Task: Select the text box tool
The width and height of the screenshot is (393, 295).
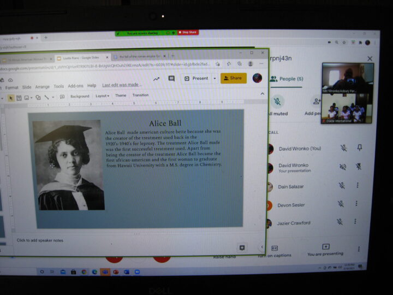Action: [19, 97]
